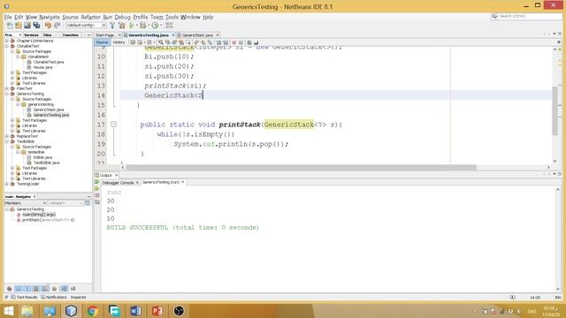Expand the FilesTest project node
Viewport: 566px width, 318px height.
(7, 88)
